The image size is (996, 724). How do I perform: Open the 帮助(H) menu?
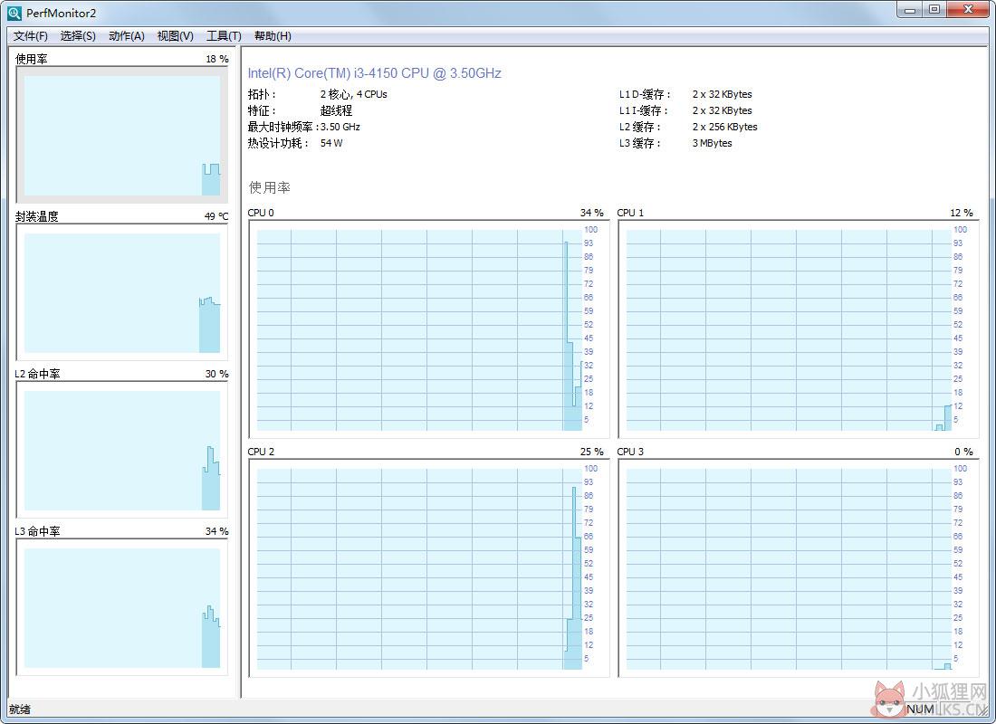tap(273, 35)
